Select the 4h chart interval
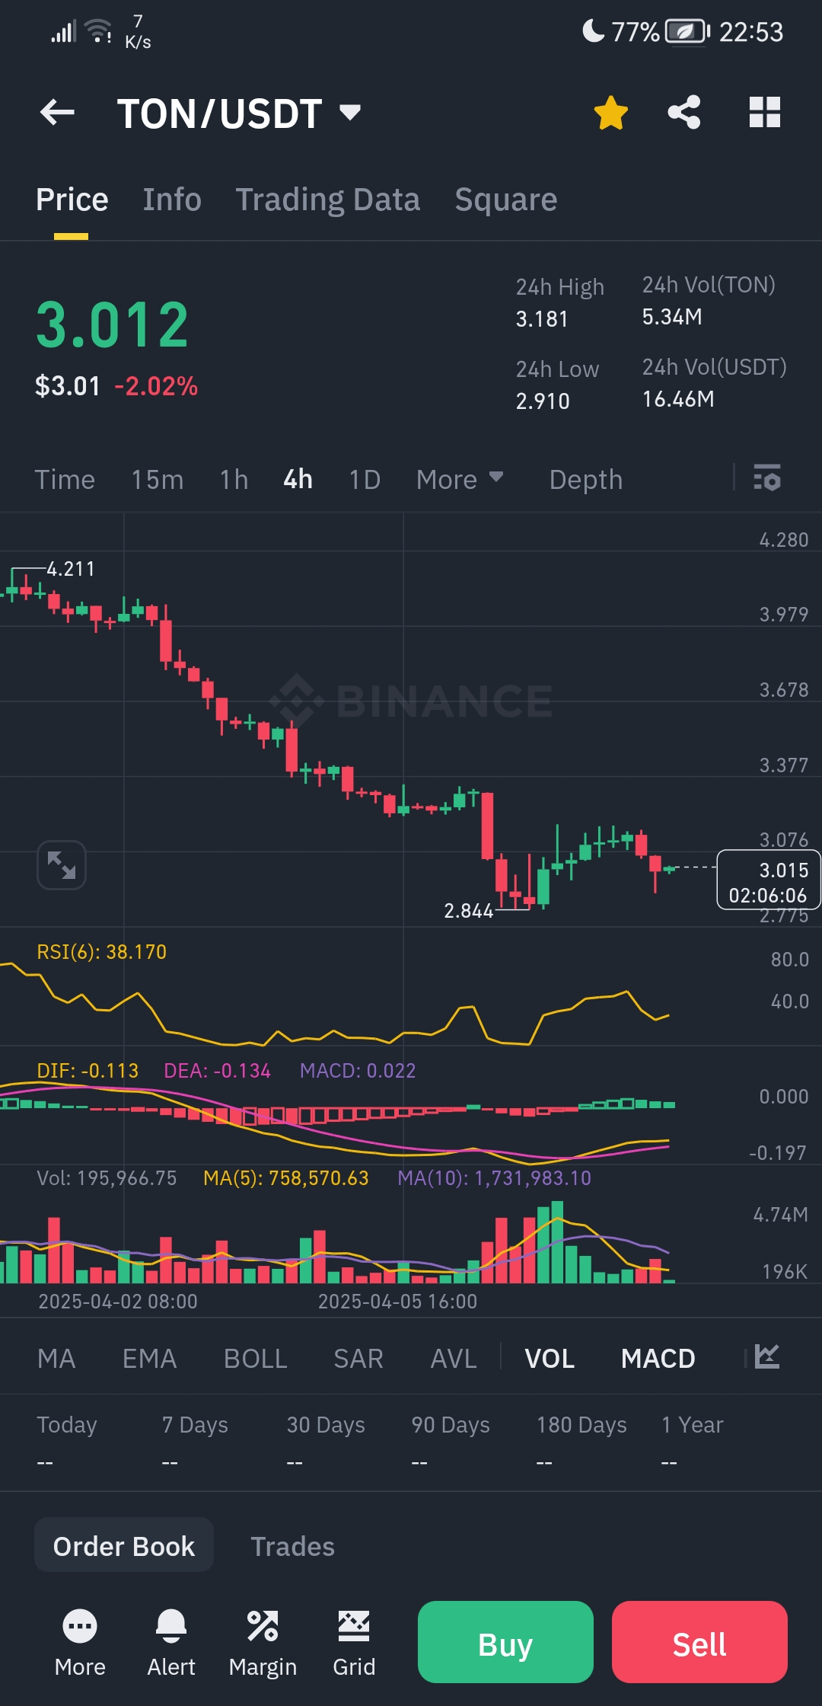 298,480
